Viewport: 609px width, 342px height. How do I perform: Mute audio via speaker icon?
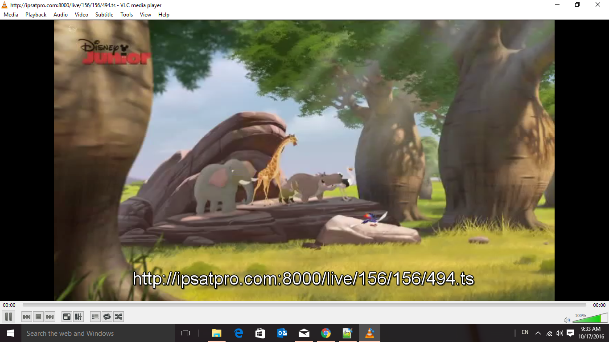(x=567, y=320)
